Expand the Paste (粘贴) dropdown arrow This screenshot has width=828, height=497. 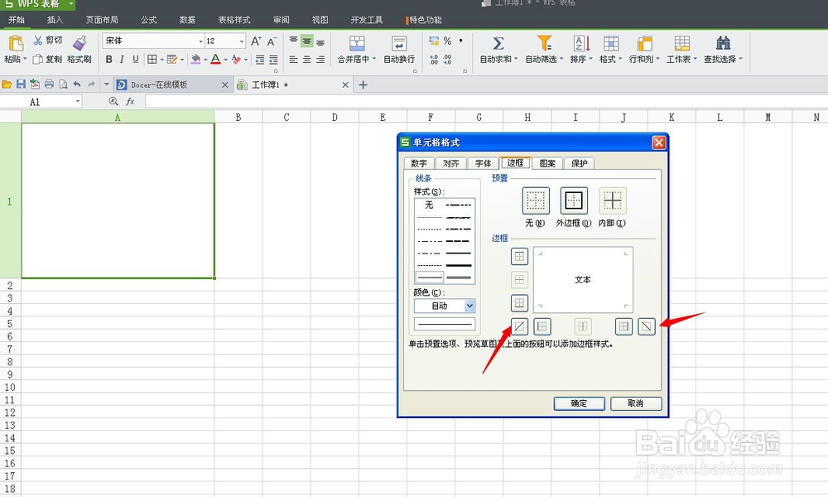point(25,59)
